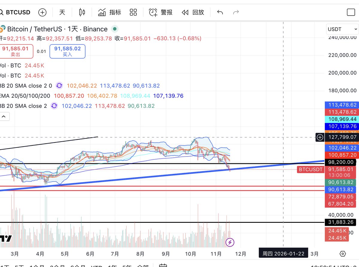This screenshot has height=267, width=359.
Task: Click the BB indicator refresh icon showing 102,046.22 in blue
Action: coord(54,106)
